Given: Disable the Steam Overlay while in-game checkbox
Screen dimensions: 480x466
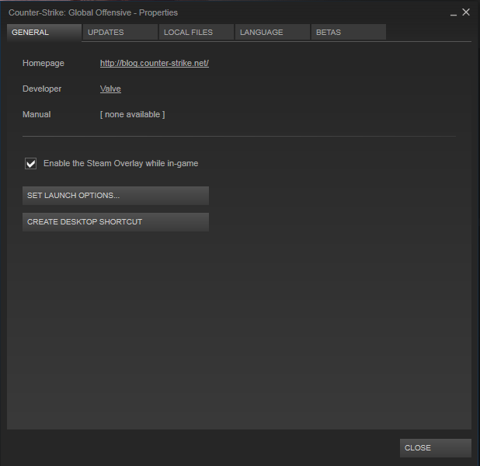Looking at the screenshot, I should pyautogui.click(x=30, y=164).
